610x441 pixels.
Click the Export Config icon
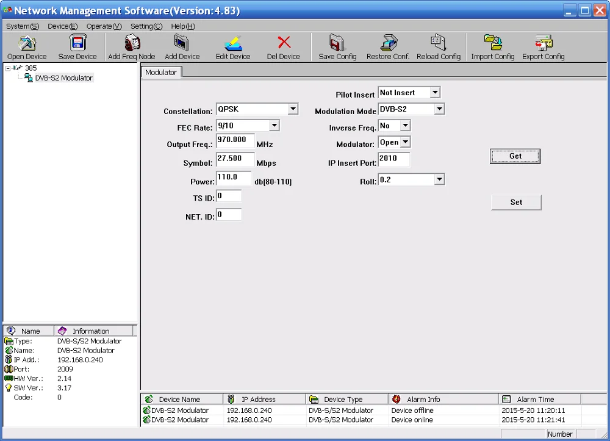point(544,43)
